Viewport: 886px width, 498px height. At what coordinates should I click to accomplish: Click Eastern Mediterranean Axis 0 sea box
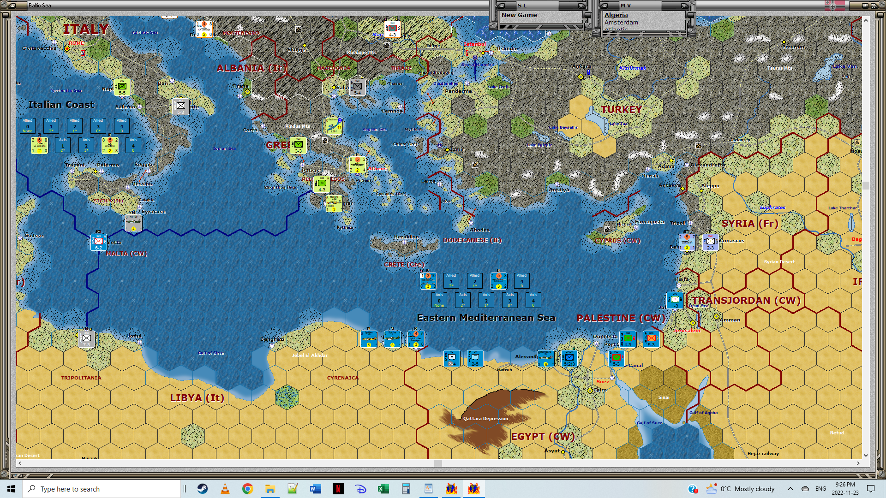tap(439, 300)
